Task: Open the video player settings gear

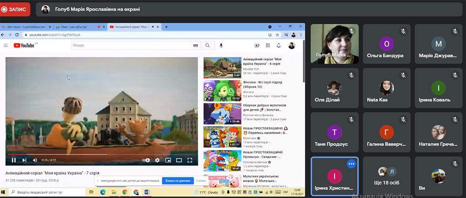Action: (157, 160)
